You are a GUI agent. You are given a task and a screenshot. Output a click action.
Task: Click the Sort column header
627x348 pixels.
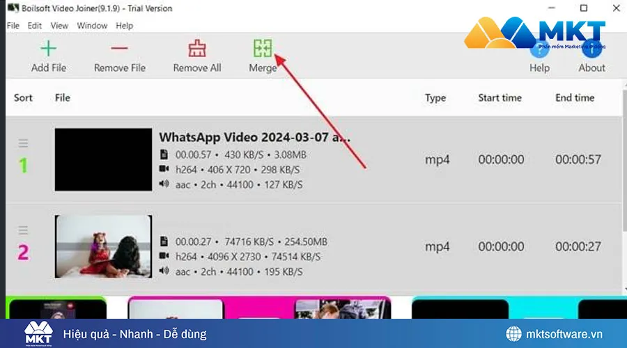(x=23, y=98)
